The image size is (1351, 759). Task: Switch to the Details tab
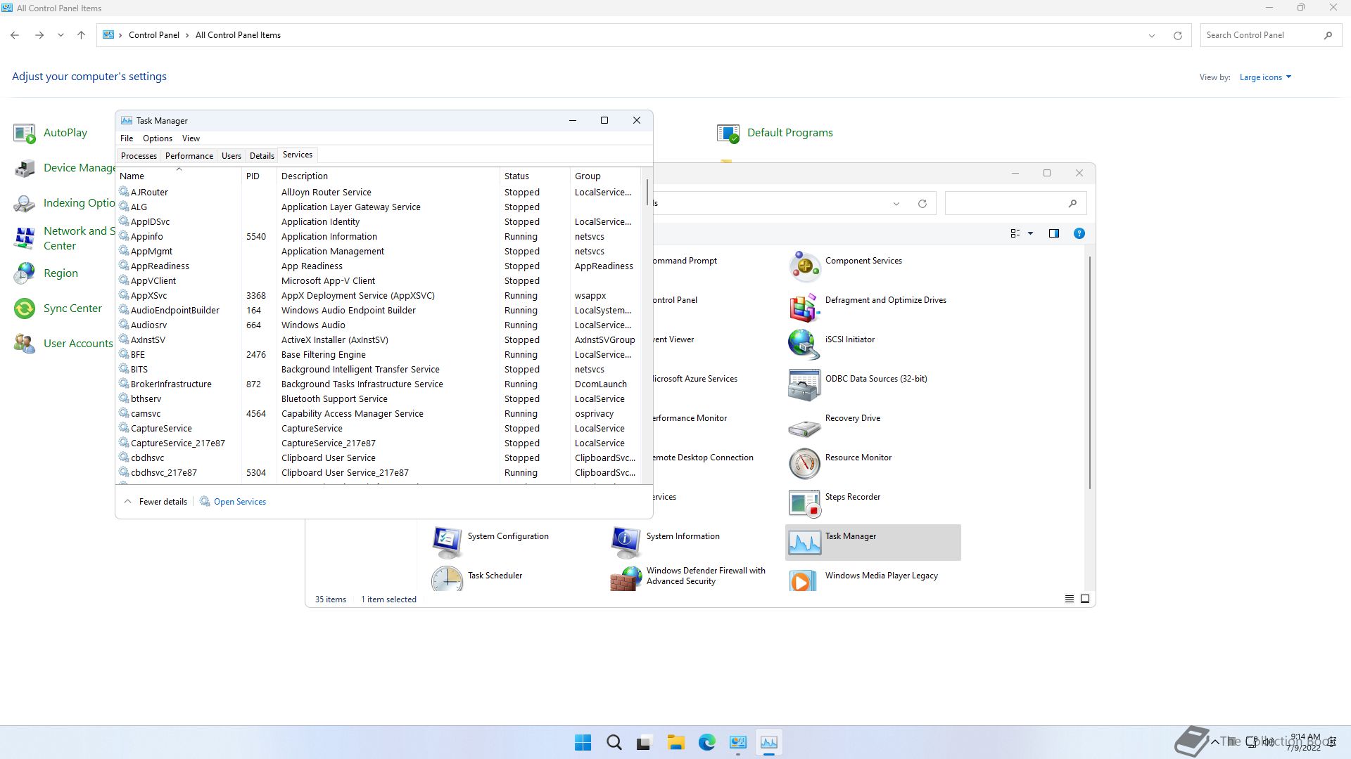(262, 156)
